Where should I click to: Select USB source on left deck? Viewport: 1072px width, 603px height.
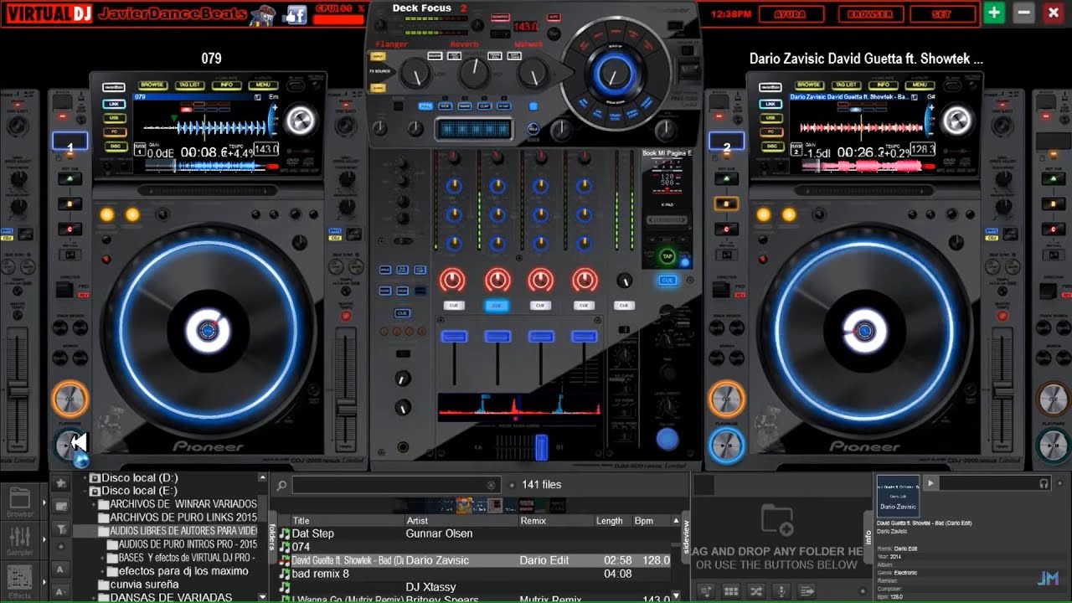coord(114,118)
